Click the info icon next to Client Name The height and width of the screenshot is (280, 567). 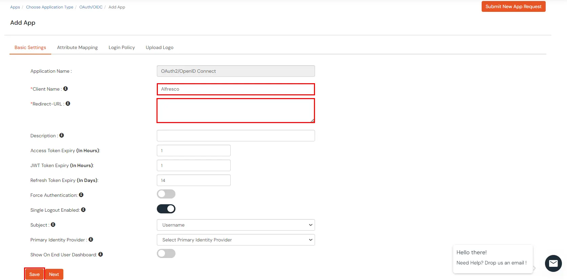click(x=65, y=89)
